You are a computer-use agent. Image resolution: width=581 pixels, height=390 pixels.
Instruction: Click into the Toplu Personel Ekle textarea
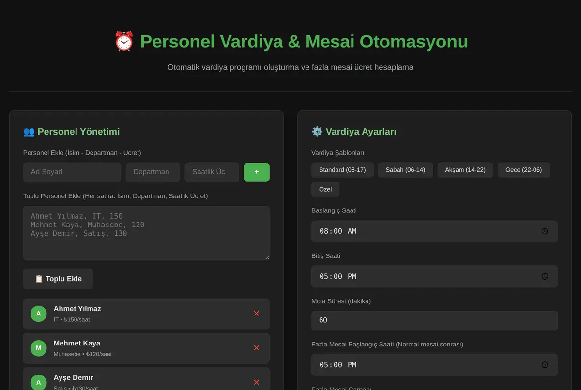[146, 233]
